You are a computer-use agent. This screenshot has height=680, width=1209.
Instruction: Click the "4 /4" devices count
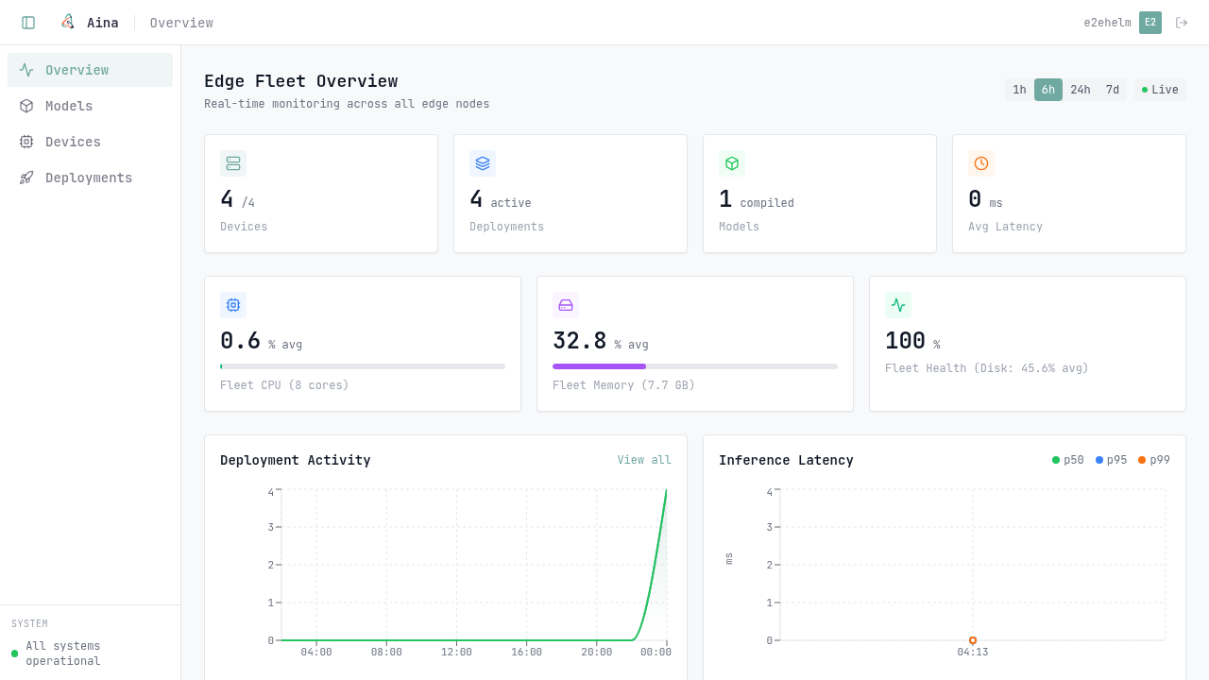[x=237, y=199]
